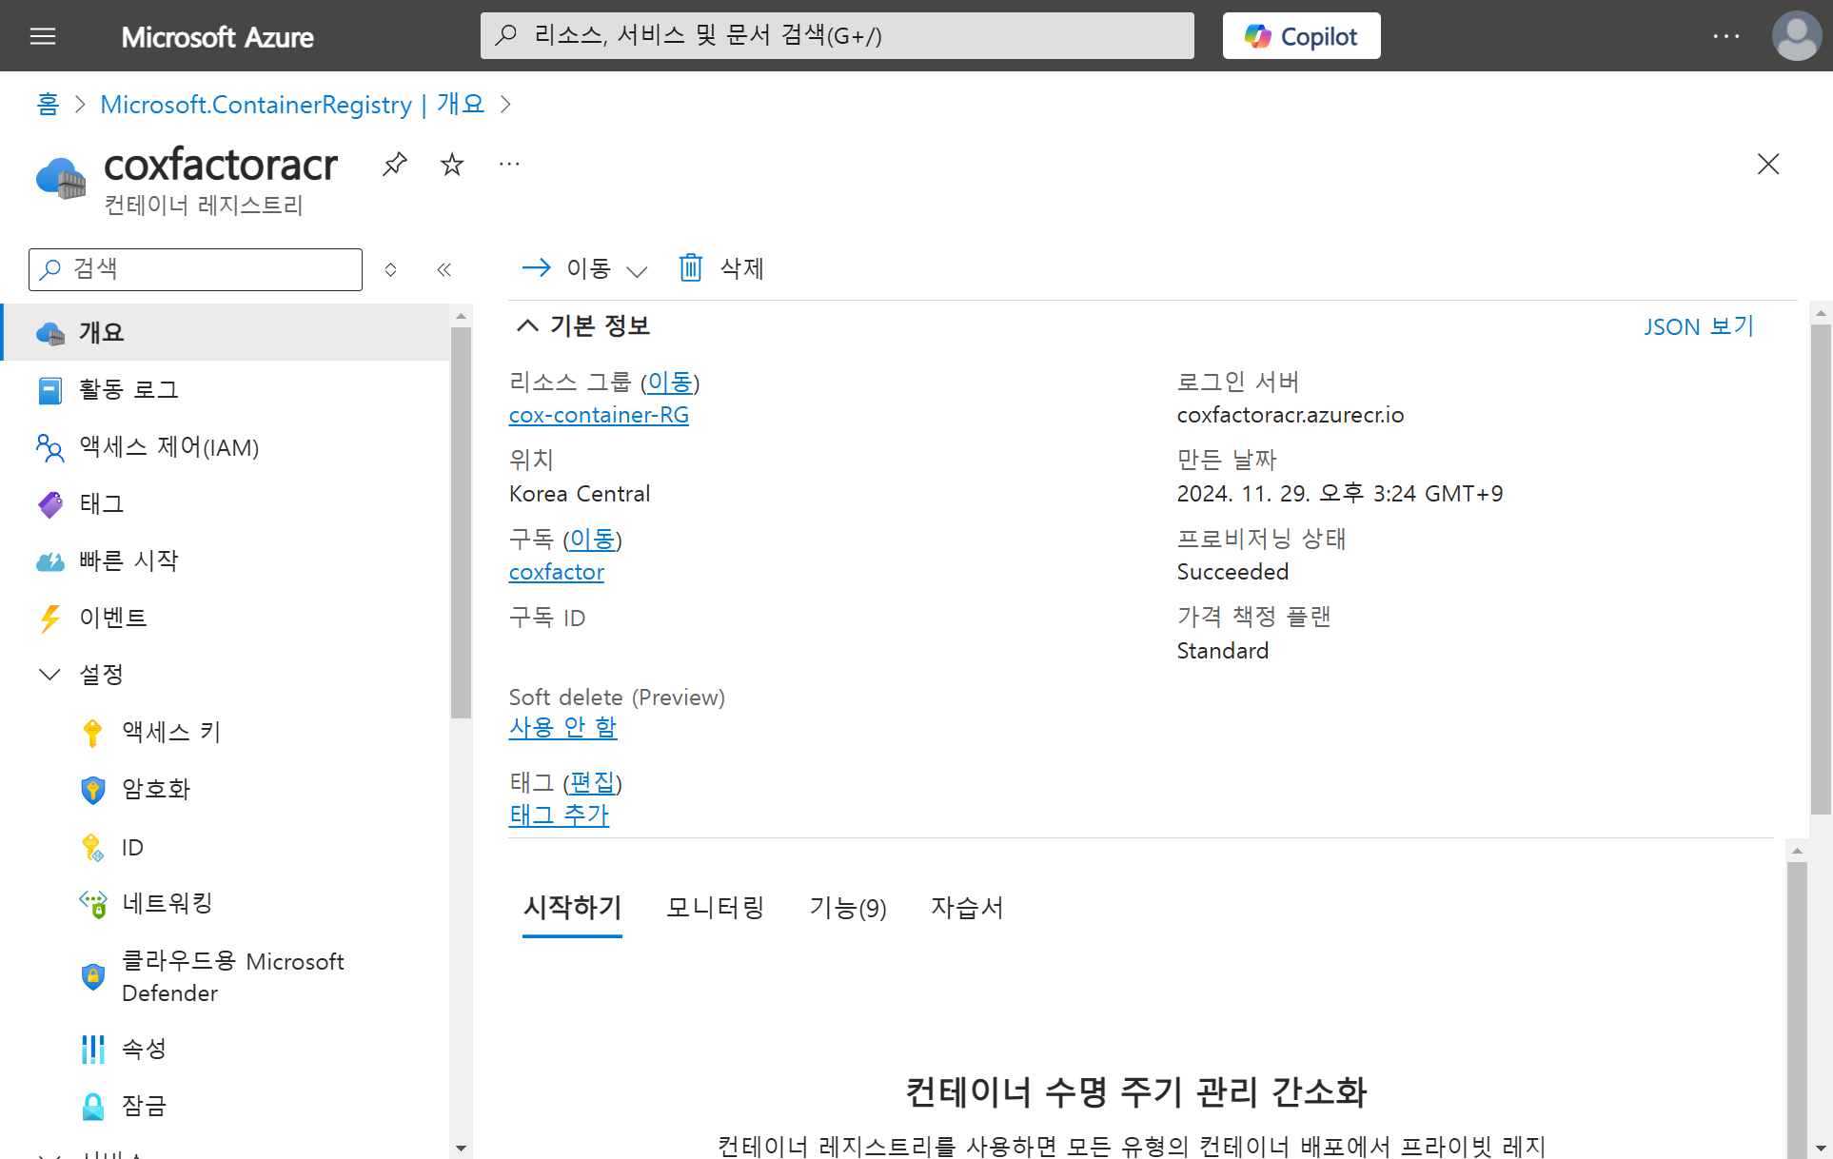Open the hamburger portal menu
This screenshot has width=1833, height=1159.
[x=43, y=36]
